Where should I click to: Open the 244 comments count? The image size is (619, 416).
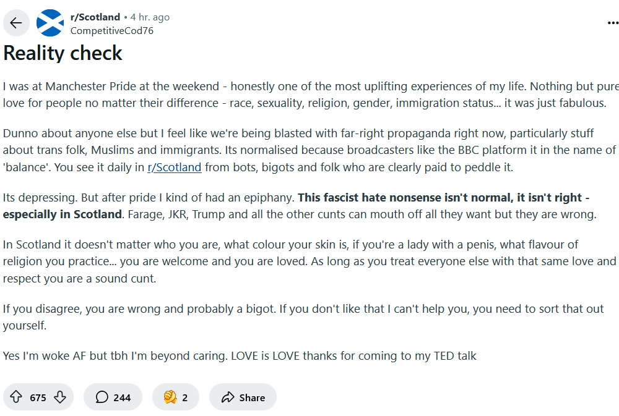click(x=122, y=397)
